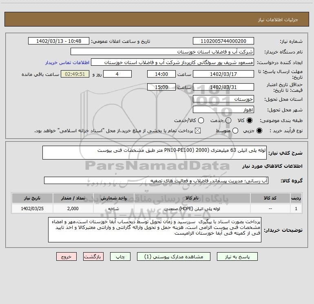
Task: Click the تاریخ نیاز column header
Action: (32, 198)
